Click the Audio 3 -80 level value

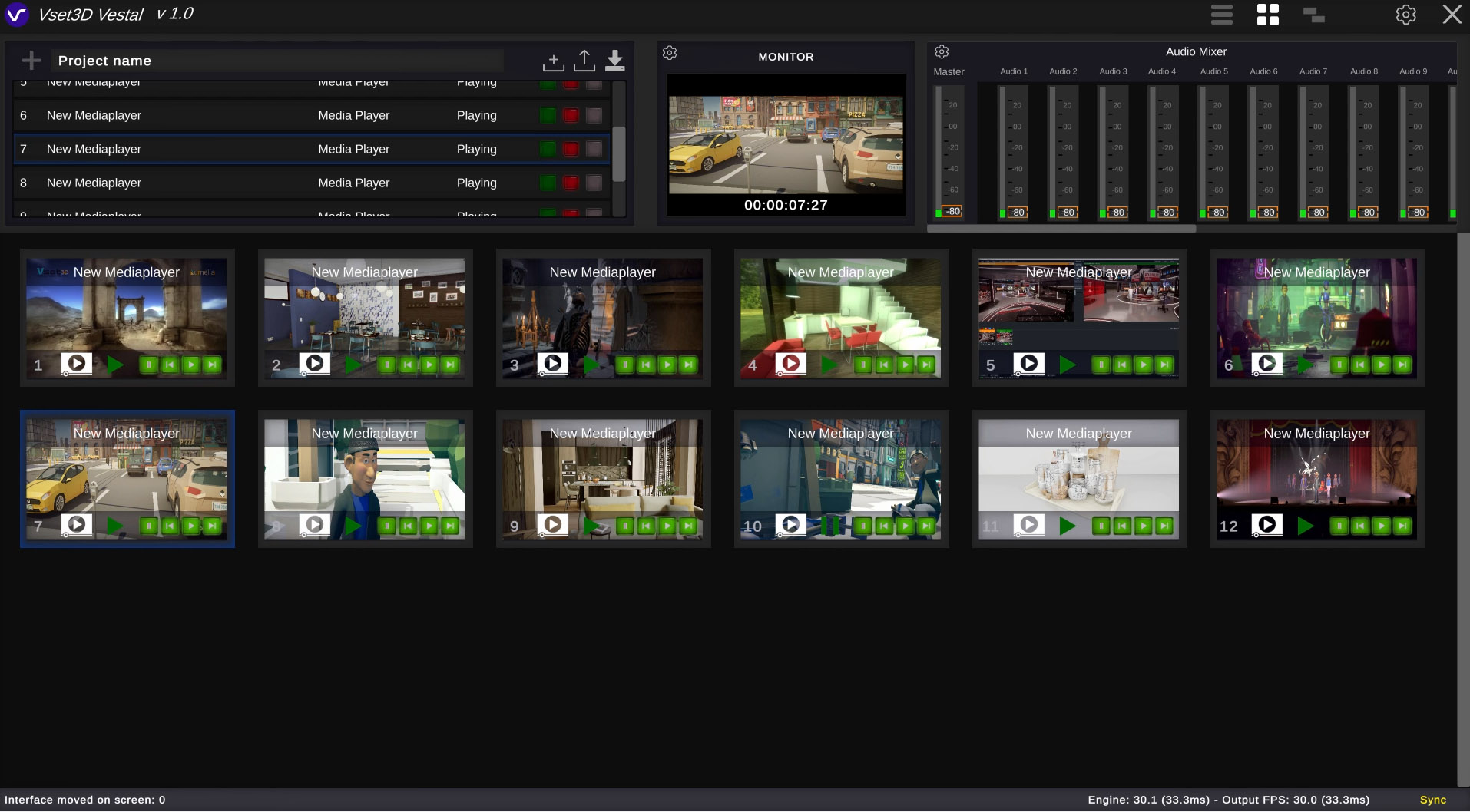tap(1117, 212)
